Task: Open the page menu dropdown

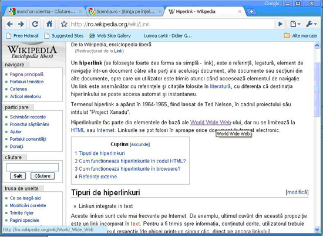Action: click(x=295, y=24)
